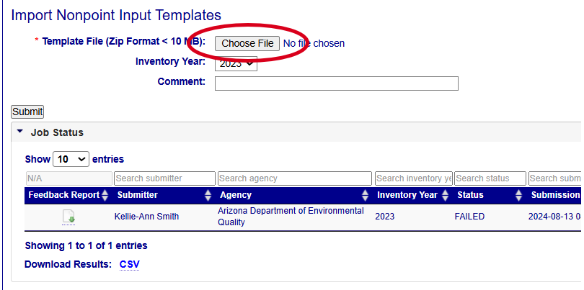Click the Submit button
Viewport: 584px width, 290px height.
coord(27,112)
